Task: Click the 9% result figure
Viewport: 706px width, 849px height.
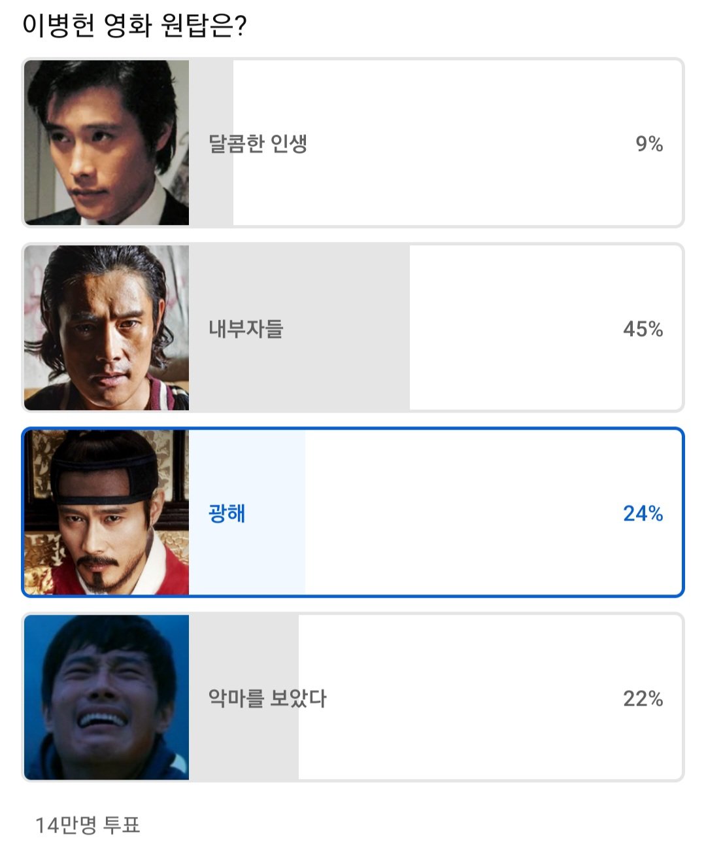Action: [649, 144]
